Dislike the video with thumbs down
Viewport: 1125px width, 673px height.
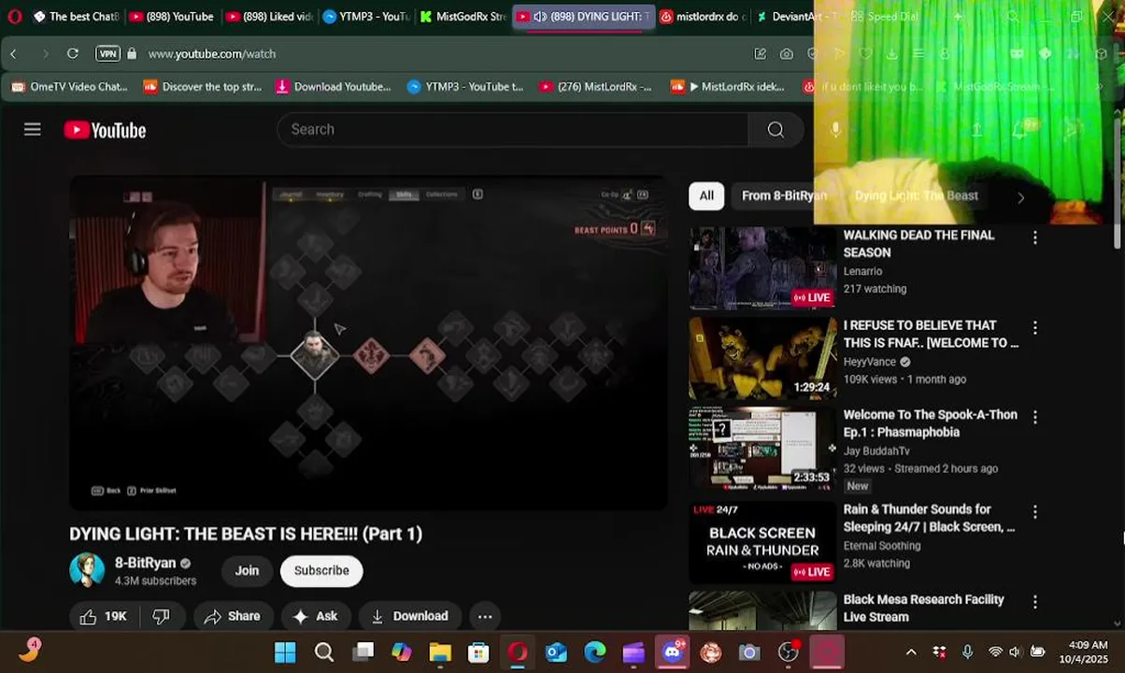click(x=161, y=616)
